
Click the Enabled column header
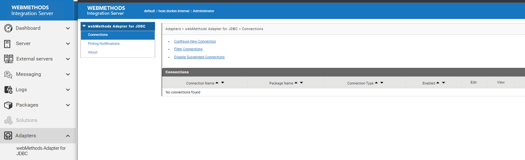pos(429,83)
